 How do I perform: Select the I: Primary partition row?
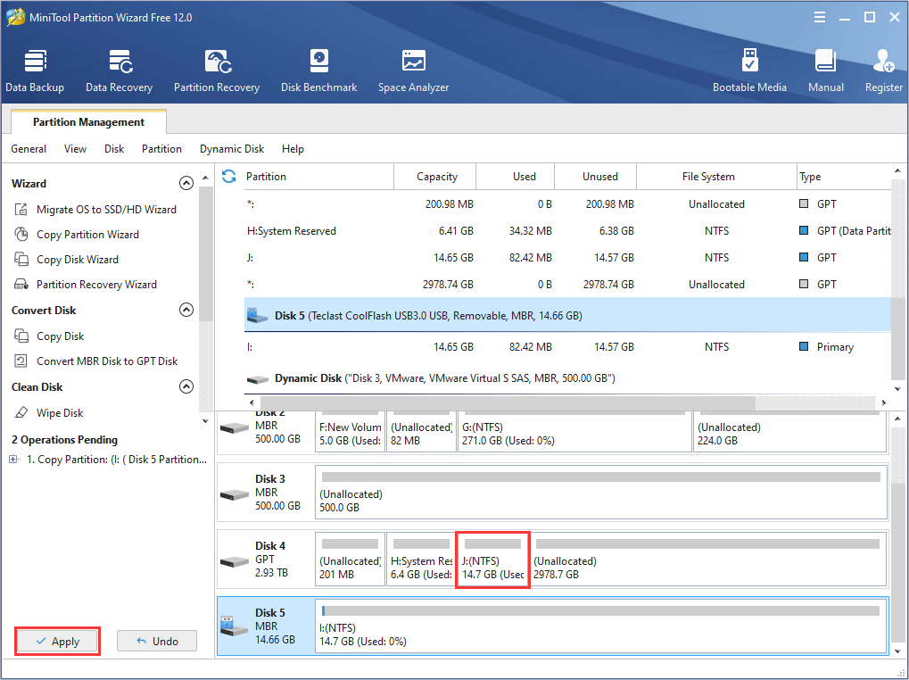567,346
